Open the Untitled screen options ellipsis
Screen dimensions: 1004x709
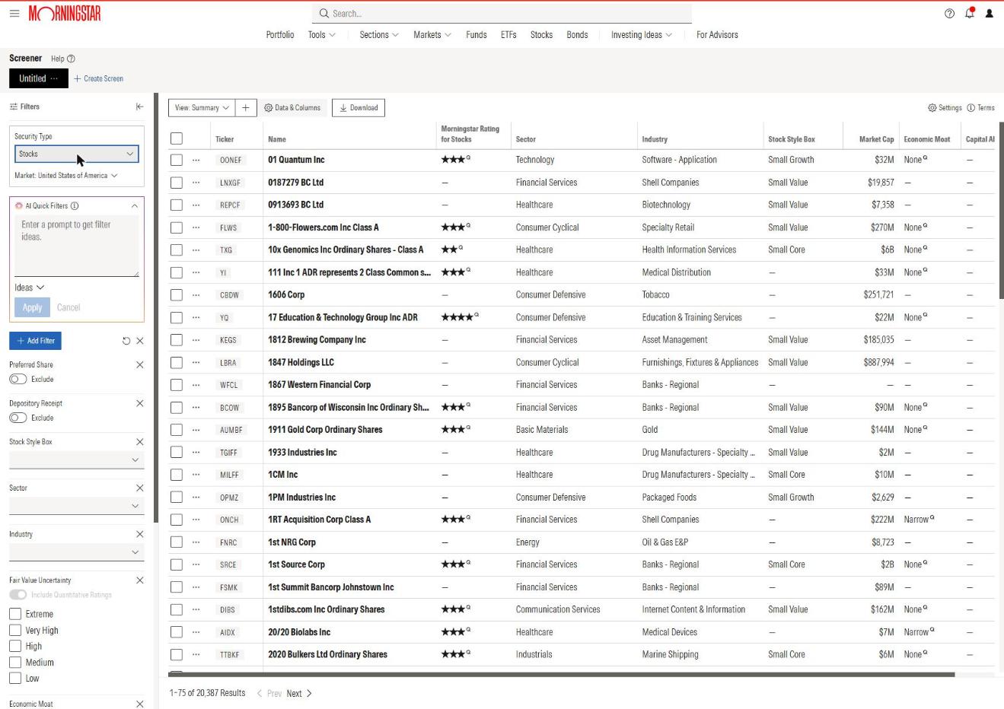54,78
